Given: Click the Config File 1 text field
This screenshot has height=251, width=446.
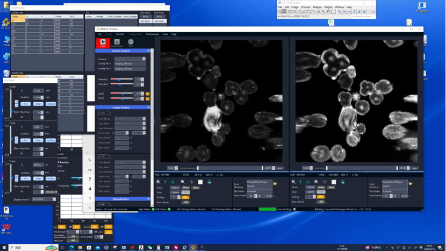Looking at the screenshot, I should click(x=130, y=64).
